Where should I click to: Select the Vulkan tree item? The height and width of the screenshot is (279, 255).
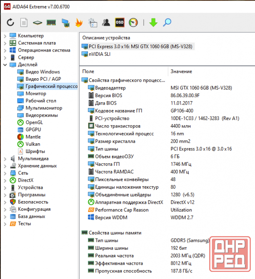coord(29,144)
